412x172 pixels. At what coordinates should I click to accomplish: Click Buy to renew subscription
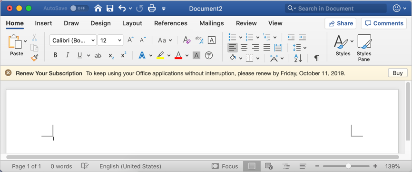[398, 73]
